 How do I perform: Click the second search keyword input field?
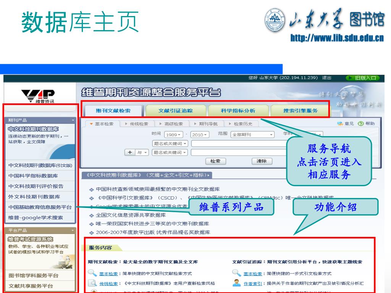point(239,153)
